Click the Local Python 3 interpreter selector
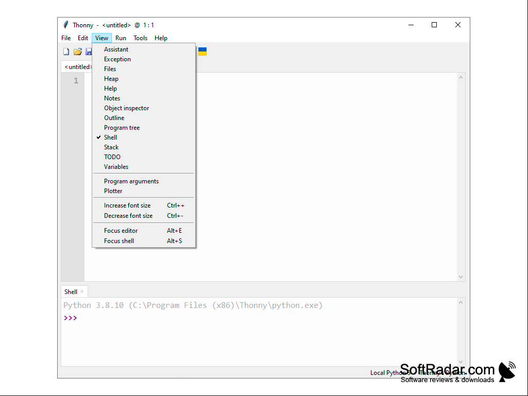Viewport: 528px width, 396px height. [417, 372]
